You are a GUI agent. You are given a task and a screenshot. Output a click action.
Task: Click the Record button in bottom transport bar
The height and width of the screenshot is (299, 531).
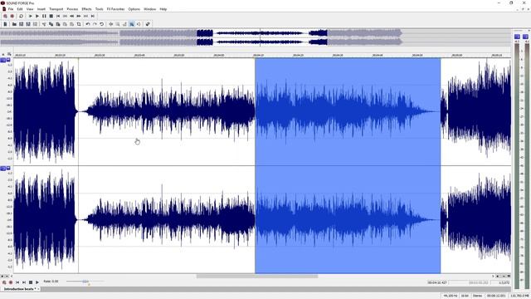[x=11, y=282]
